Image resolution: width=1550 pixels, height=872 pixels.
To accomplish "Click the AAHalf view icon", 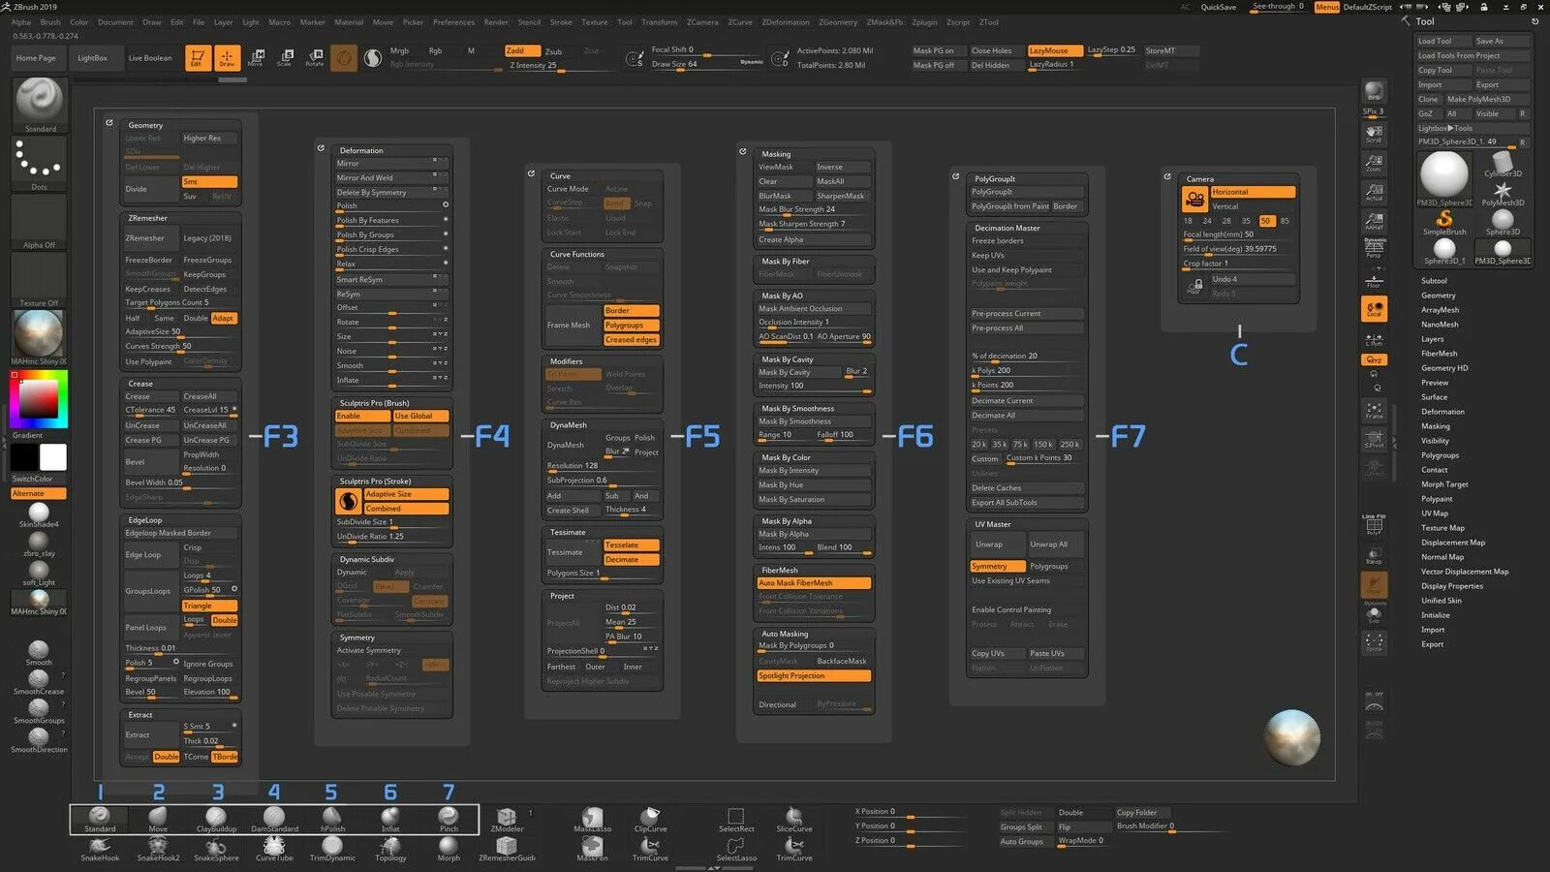I will (1374, 222).
